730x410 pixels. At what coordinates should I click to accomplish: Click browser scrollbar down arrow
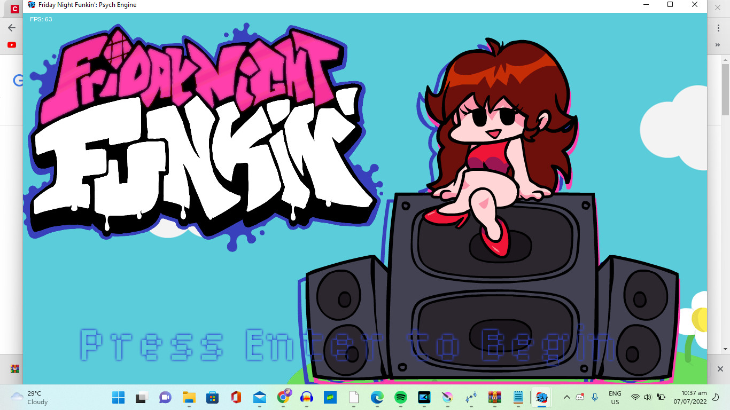click(x=726, y=349)
